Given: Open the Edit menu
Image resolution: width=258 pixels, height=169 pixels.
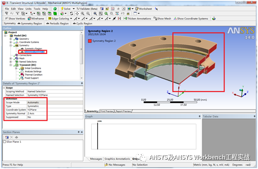Looking at the screenshot, I should pos(13,9).
